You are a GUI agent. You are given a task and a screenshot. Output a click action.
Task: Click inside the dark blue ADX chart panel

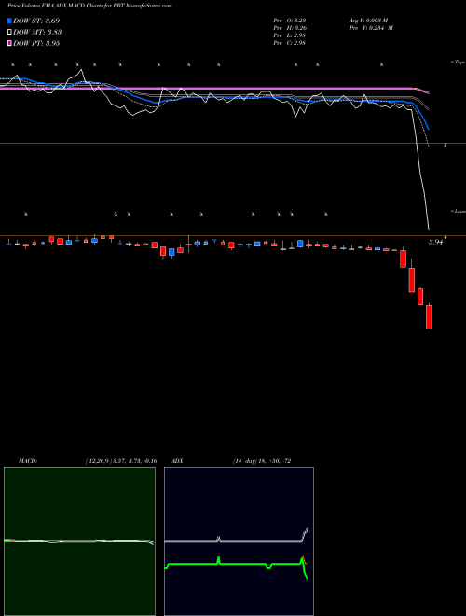(239, 541)
